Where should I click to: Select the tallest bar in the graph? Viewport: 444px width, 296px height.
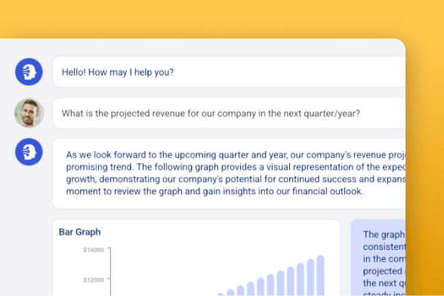coord(320,276)
